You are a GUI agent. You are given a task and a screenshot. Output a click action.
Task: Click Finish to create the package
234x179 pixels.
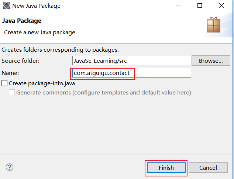tap(166, 168)
